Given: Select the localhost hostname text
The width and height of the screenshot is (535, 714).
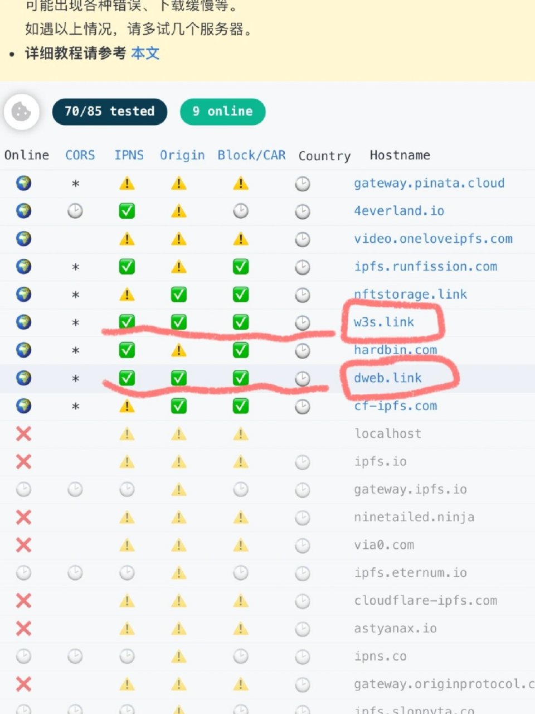Looking at the screenshot, I should coord(388,433).
